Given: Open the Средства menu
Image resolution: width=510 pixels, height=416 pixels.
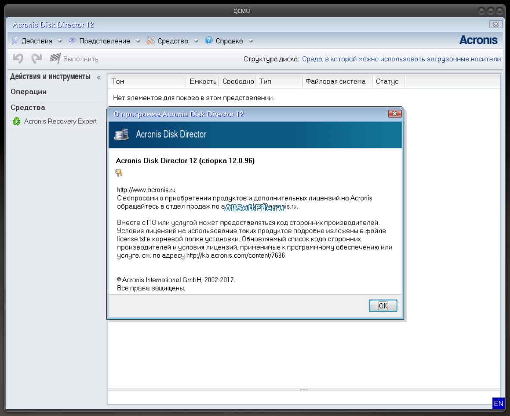Looking at the screenshot, I should 173,41.
